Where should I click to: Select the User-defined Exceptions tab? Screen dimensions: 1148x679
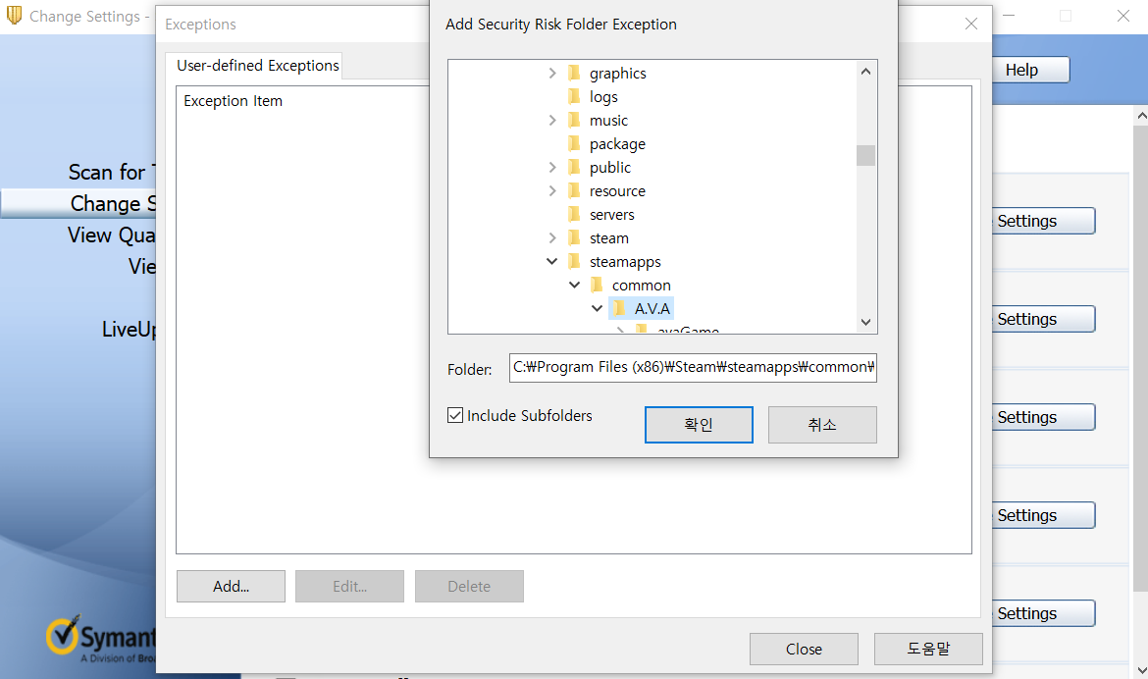tap(257, 66)
